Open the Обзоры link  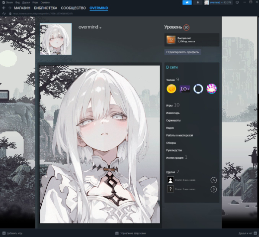tap(171, 143)
